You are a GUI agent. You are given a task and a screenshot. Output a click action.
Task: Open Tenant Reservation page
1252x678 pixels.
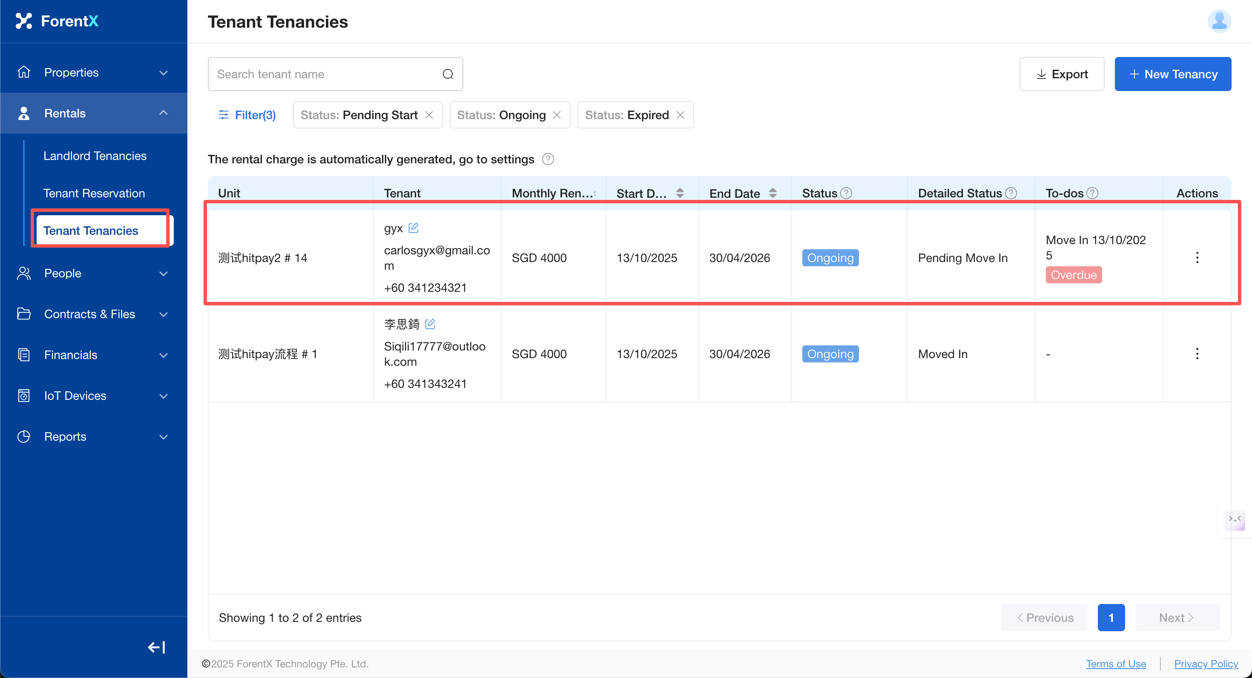94,193
